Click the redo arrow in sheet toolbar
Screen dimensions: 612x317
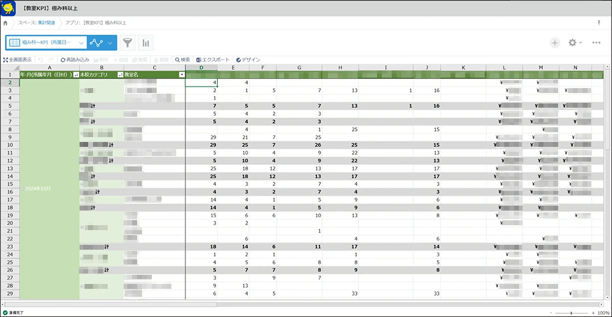(51, 60)
